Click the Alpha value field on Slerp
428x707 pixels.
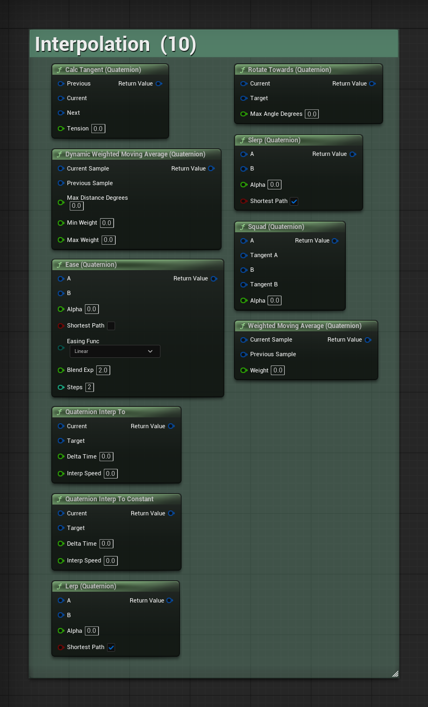275,185
